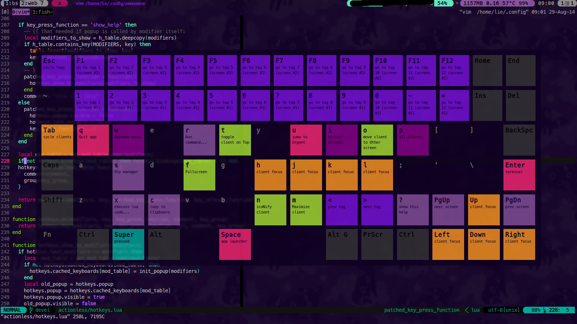Click the o move client to Other screen tile
Image resolution: width=577 pixels, height=324 pixels.
coord(377,140)
